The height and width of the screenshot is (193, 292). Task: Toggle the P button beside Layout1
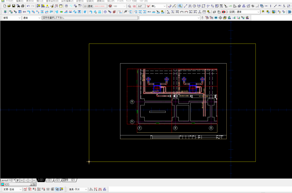(x=18, y=180)
